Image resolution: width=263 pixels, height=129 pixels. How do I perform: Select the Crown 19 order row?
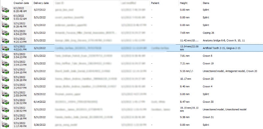pyautogui.click(x=131, y=63)
